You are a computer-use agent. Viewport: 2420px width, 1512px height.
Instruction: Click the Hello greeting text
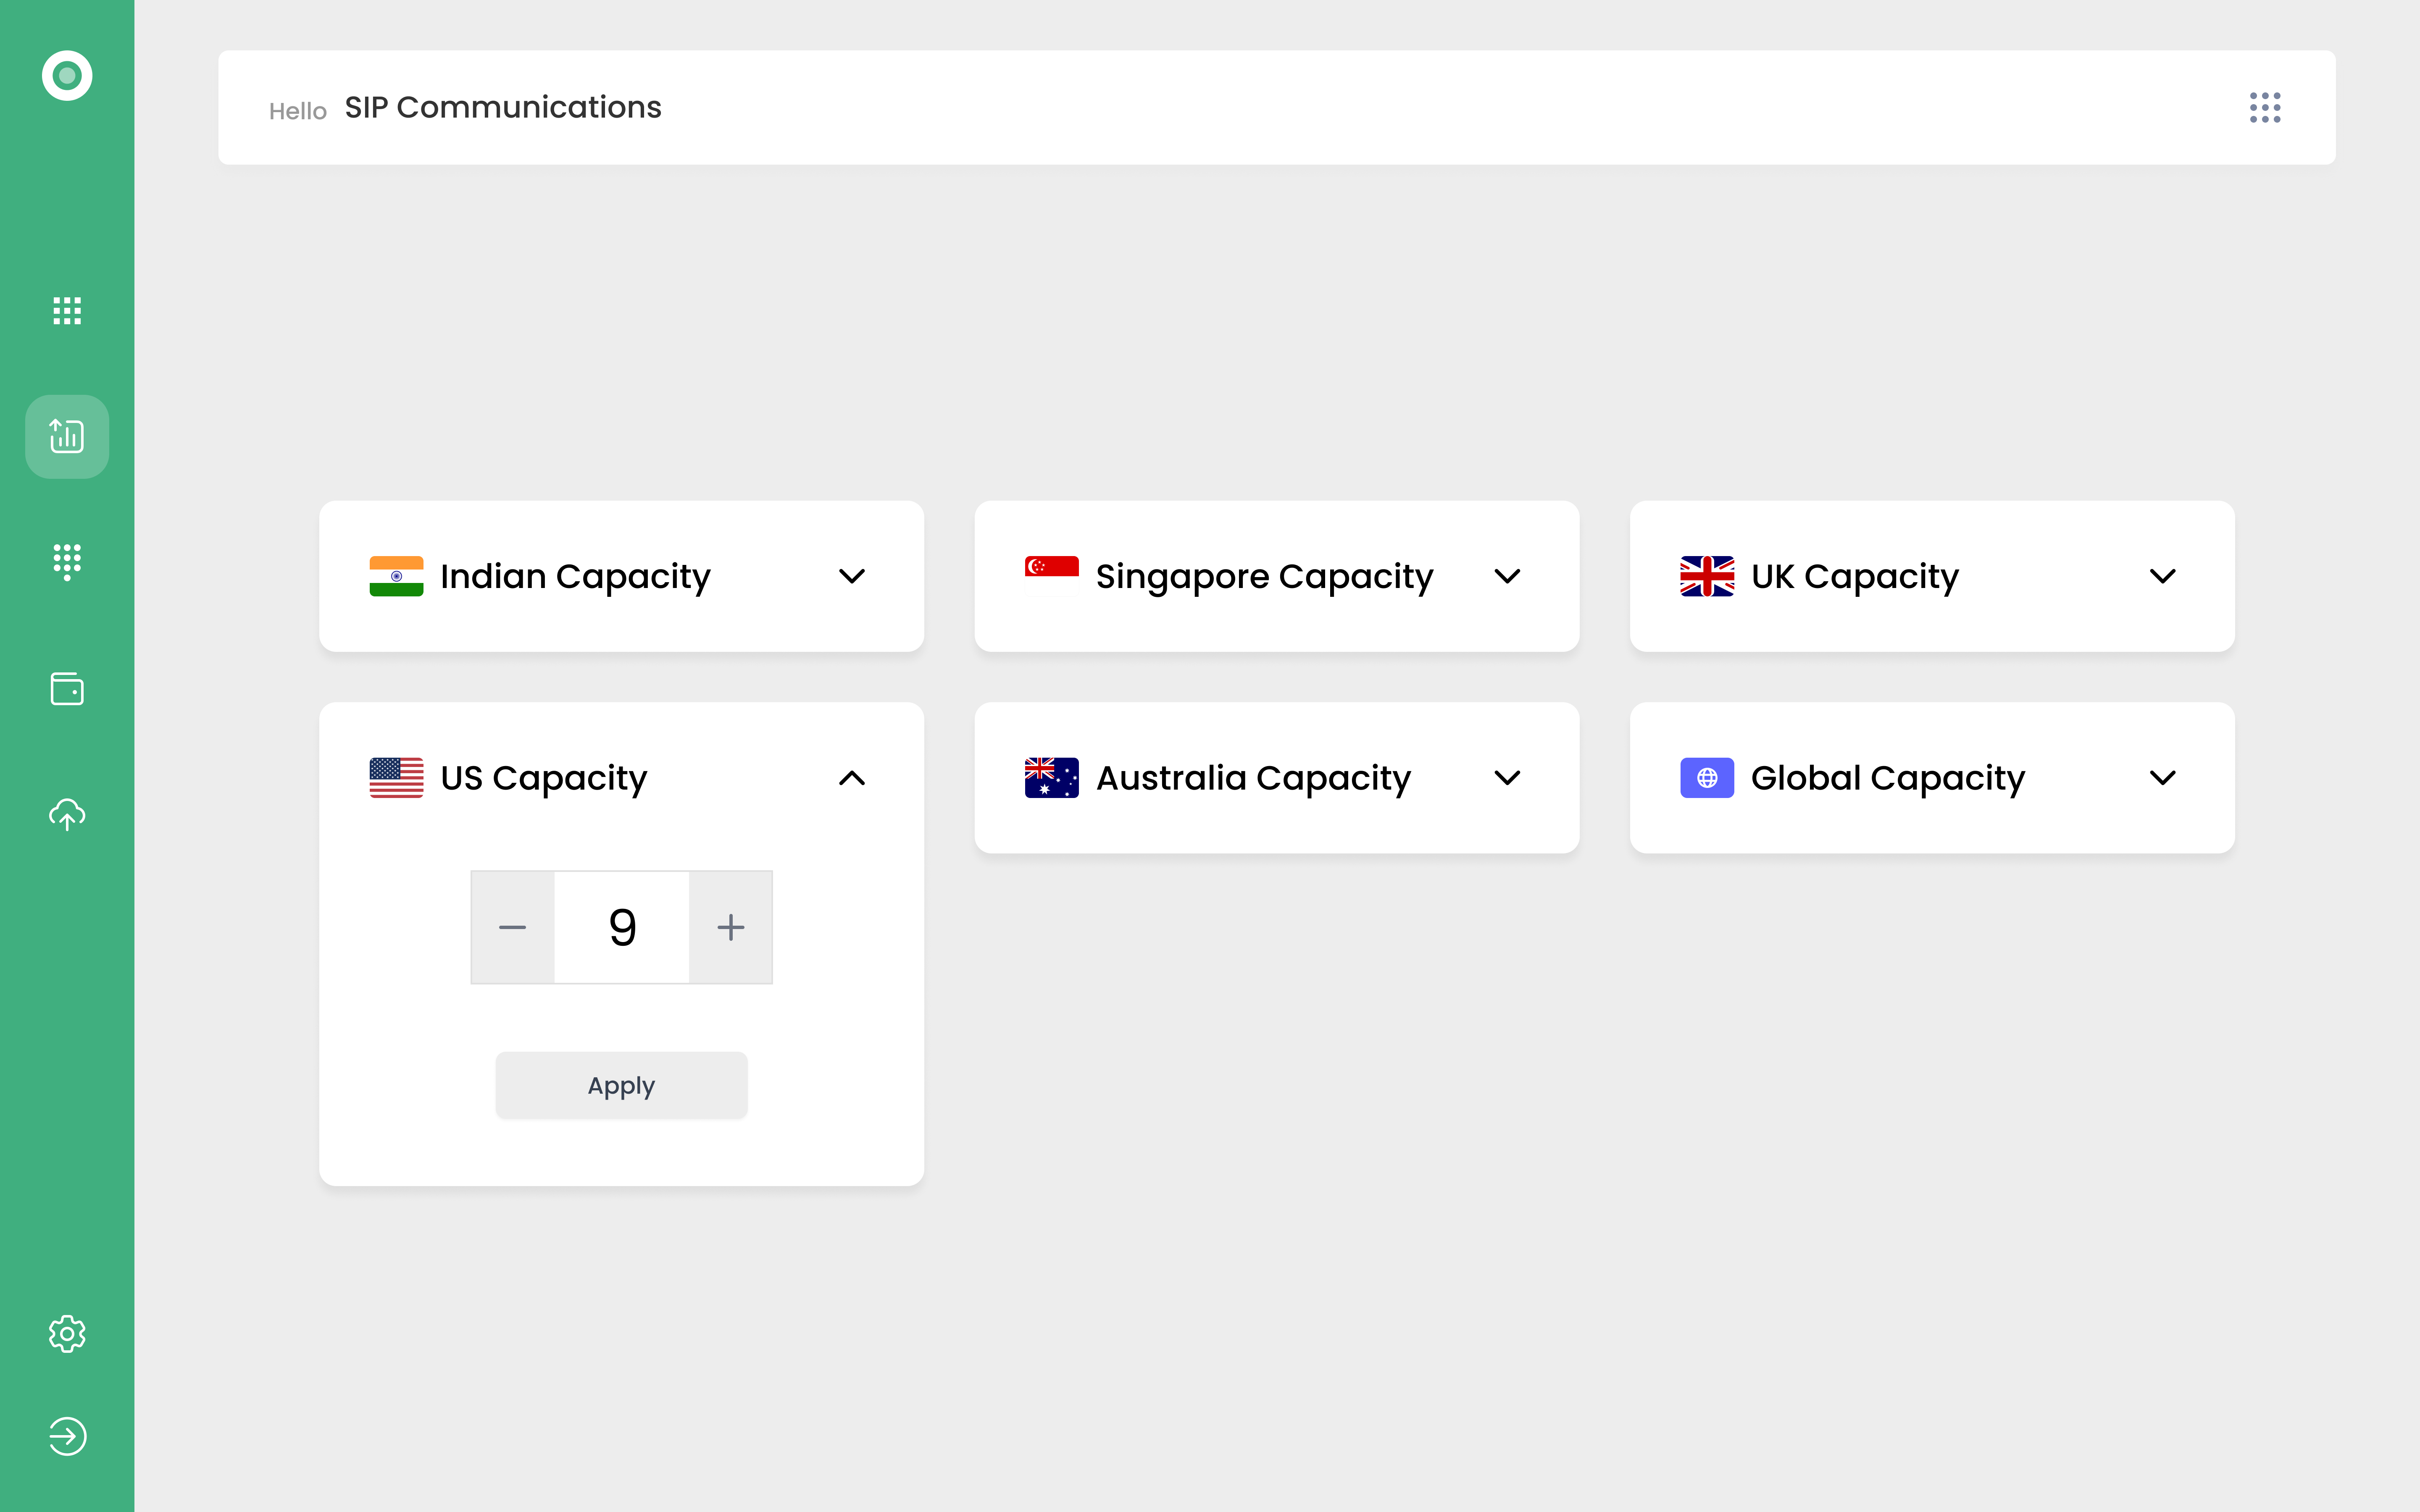298,111
